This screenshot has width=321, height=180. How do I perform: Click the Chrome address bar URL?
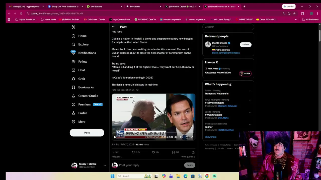(57, 13)
